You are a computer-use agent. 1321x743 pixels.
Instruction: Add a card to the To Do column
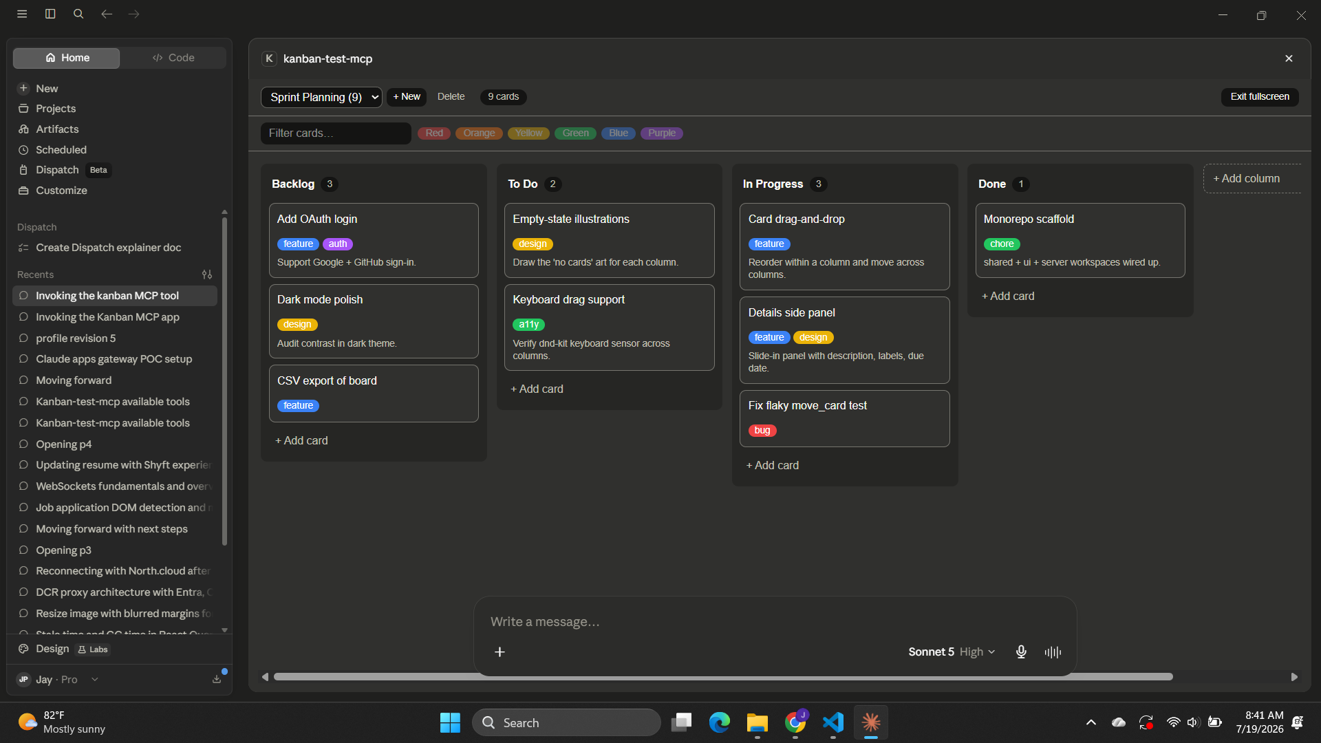point(537,389)
